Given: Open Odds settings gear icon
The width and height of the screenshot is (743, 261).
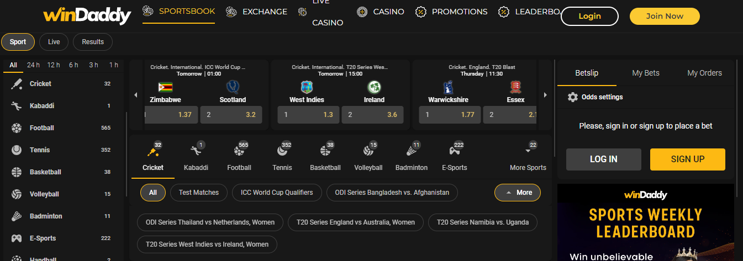Looking at the screenshot, I should coord(573,97).
